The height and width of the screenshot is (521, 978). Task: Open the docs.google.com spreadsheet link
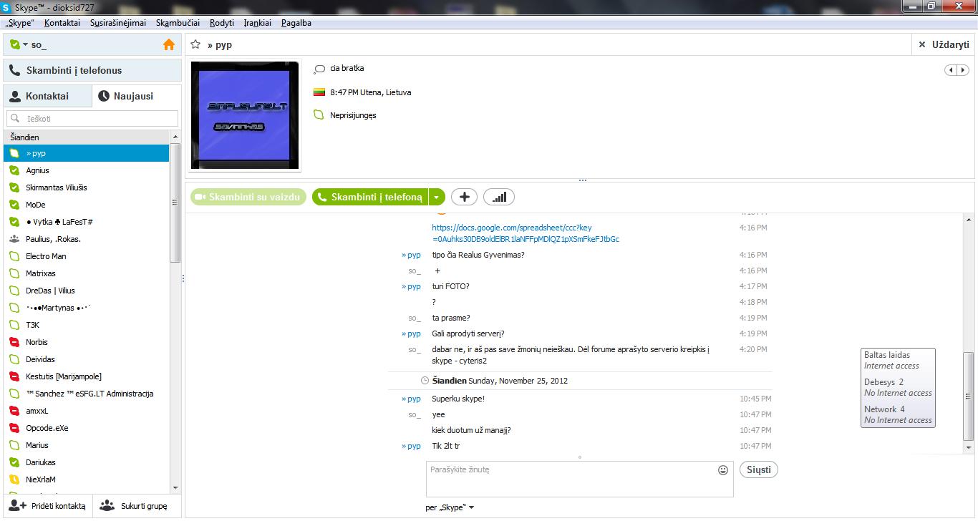pos(525,233)
